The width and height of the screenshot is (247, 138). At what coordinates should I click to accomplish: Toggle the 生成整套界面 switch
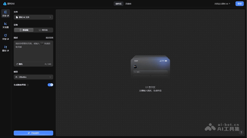pos(50,85)
